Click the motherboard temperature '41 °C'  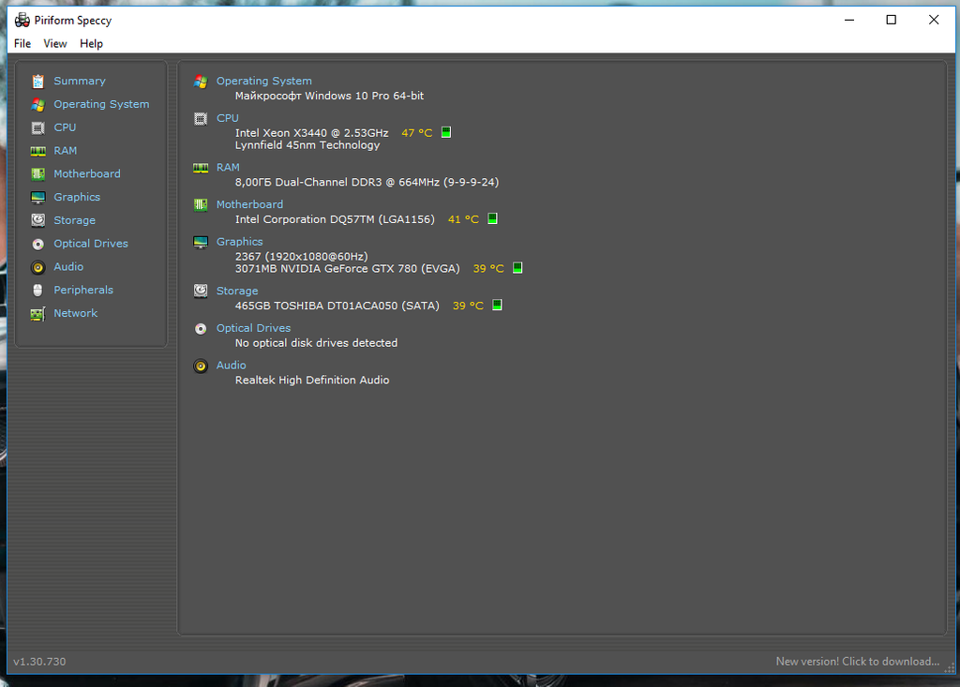click(463, 219)
